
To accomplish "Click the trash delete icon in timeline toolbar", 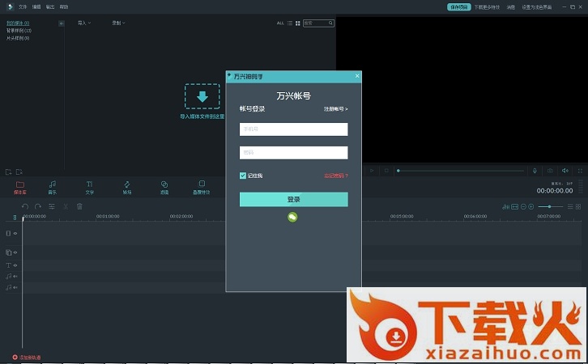I will point(79,206).
